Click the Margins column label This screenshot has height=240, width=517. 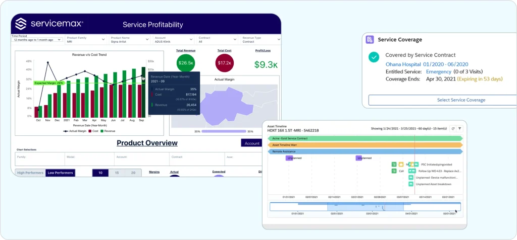(x=154, y=172)
